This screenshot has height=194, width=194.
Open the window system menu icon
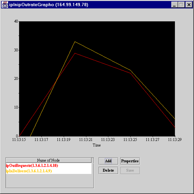pos(5,5)
